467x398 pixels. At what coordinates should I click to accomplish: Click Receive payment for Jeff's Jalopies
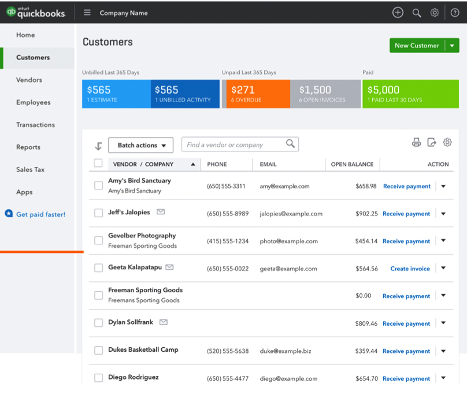[x=406, y=214]
